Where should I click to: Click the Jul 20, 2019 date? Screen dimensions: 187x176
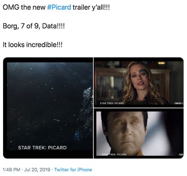tap(37, 170)
